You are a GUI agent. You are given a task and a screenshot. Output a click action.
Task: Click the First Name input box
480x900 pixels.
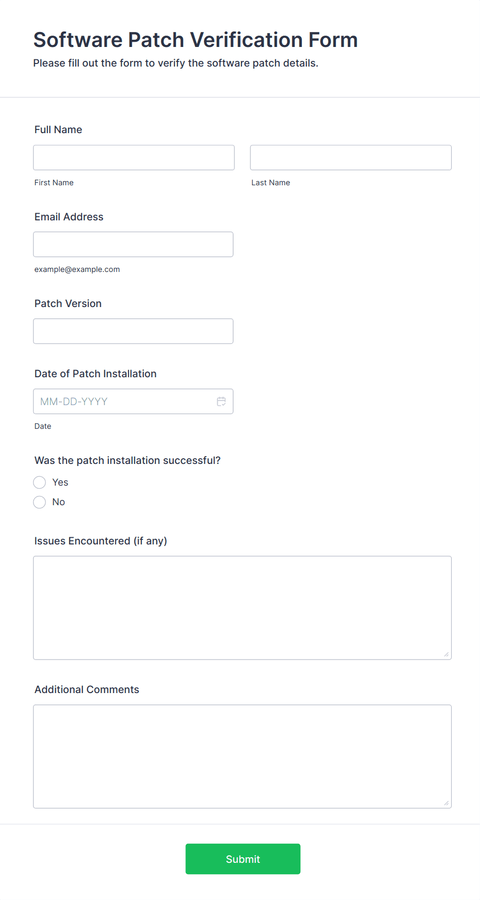click(x=134, y=157)
